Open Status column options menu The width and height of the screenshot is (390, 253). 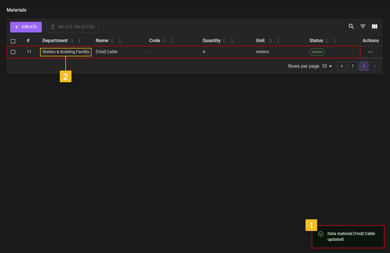pos(335,41)
